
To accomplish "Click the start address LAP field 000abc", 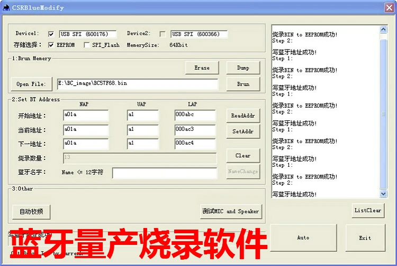I will tap(195, 115).
